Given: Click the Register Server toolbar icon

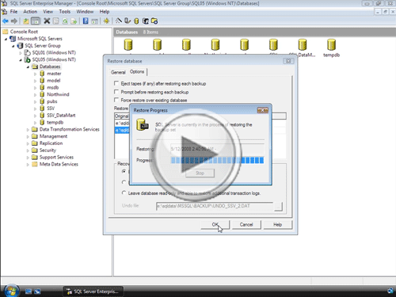Looking at the screenshot, I should click(x=128, y=21).
